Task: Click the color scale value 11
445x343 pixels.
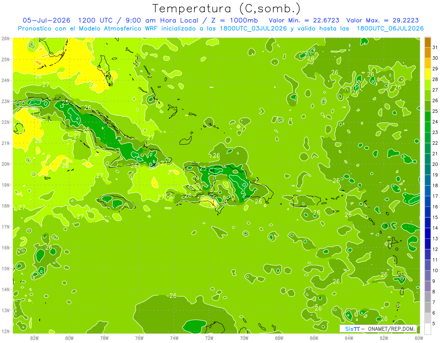Action: pyautogui.click(x=435, y=260)
